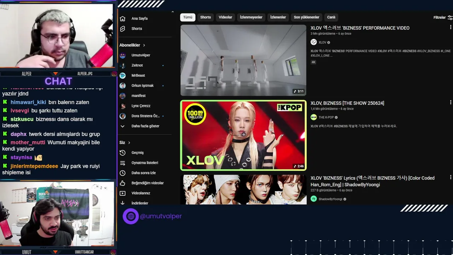Click MrBeast subscription name

tap(138, 75)
